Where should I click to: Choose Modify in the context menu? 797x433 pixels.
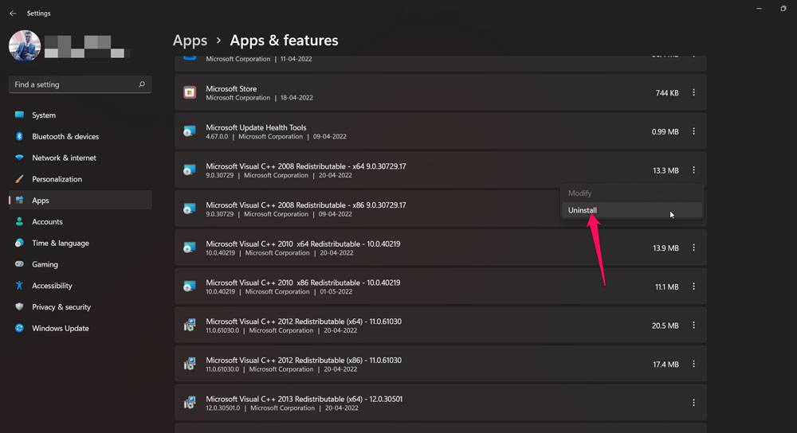pyautogui.click(x=579, y=193)
